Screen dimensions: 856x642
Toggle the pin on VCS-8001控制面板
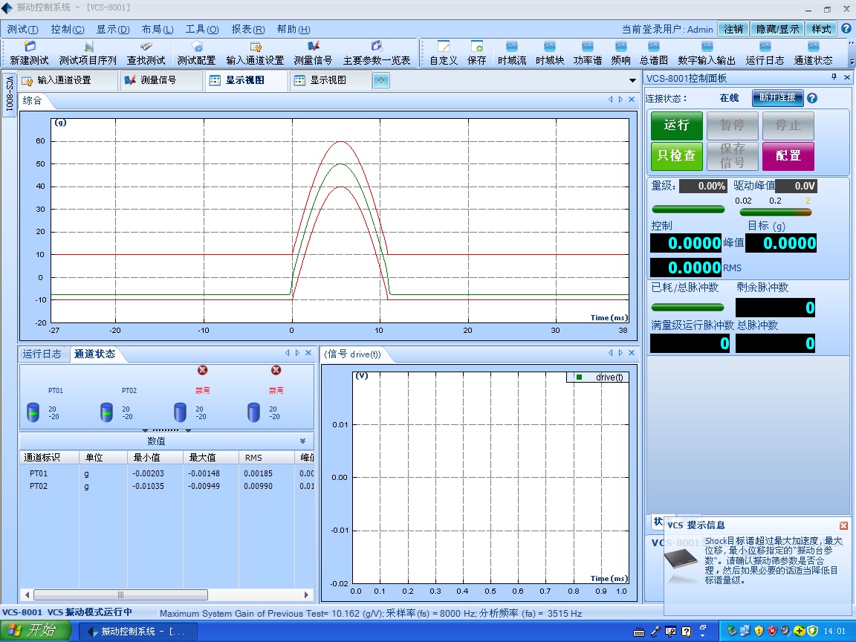[x=834, y=77]
